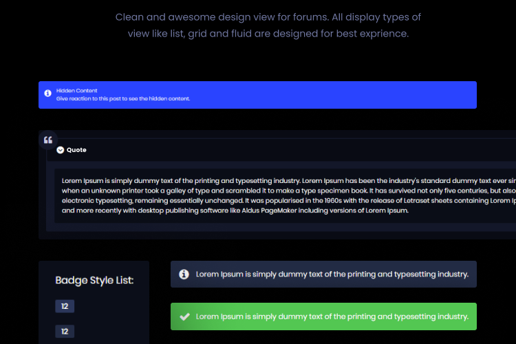Click the info icon in the dark alert
The image size is (516, 344).
pos(184,274)
